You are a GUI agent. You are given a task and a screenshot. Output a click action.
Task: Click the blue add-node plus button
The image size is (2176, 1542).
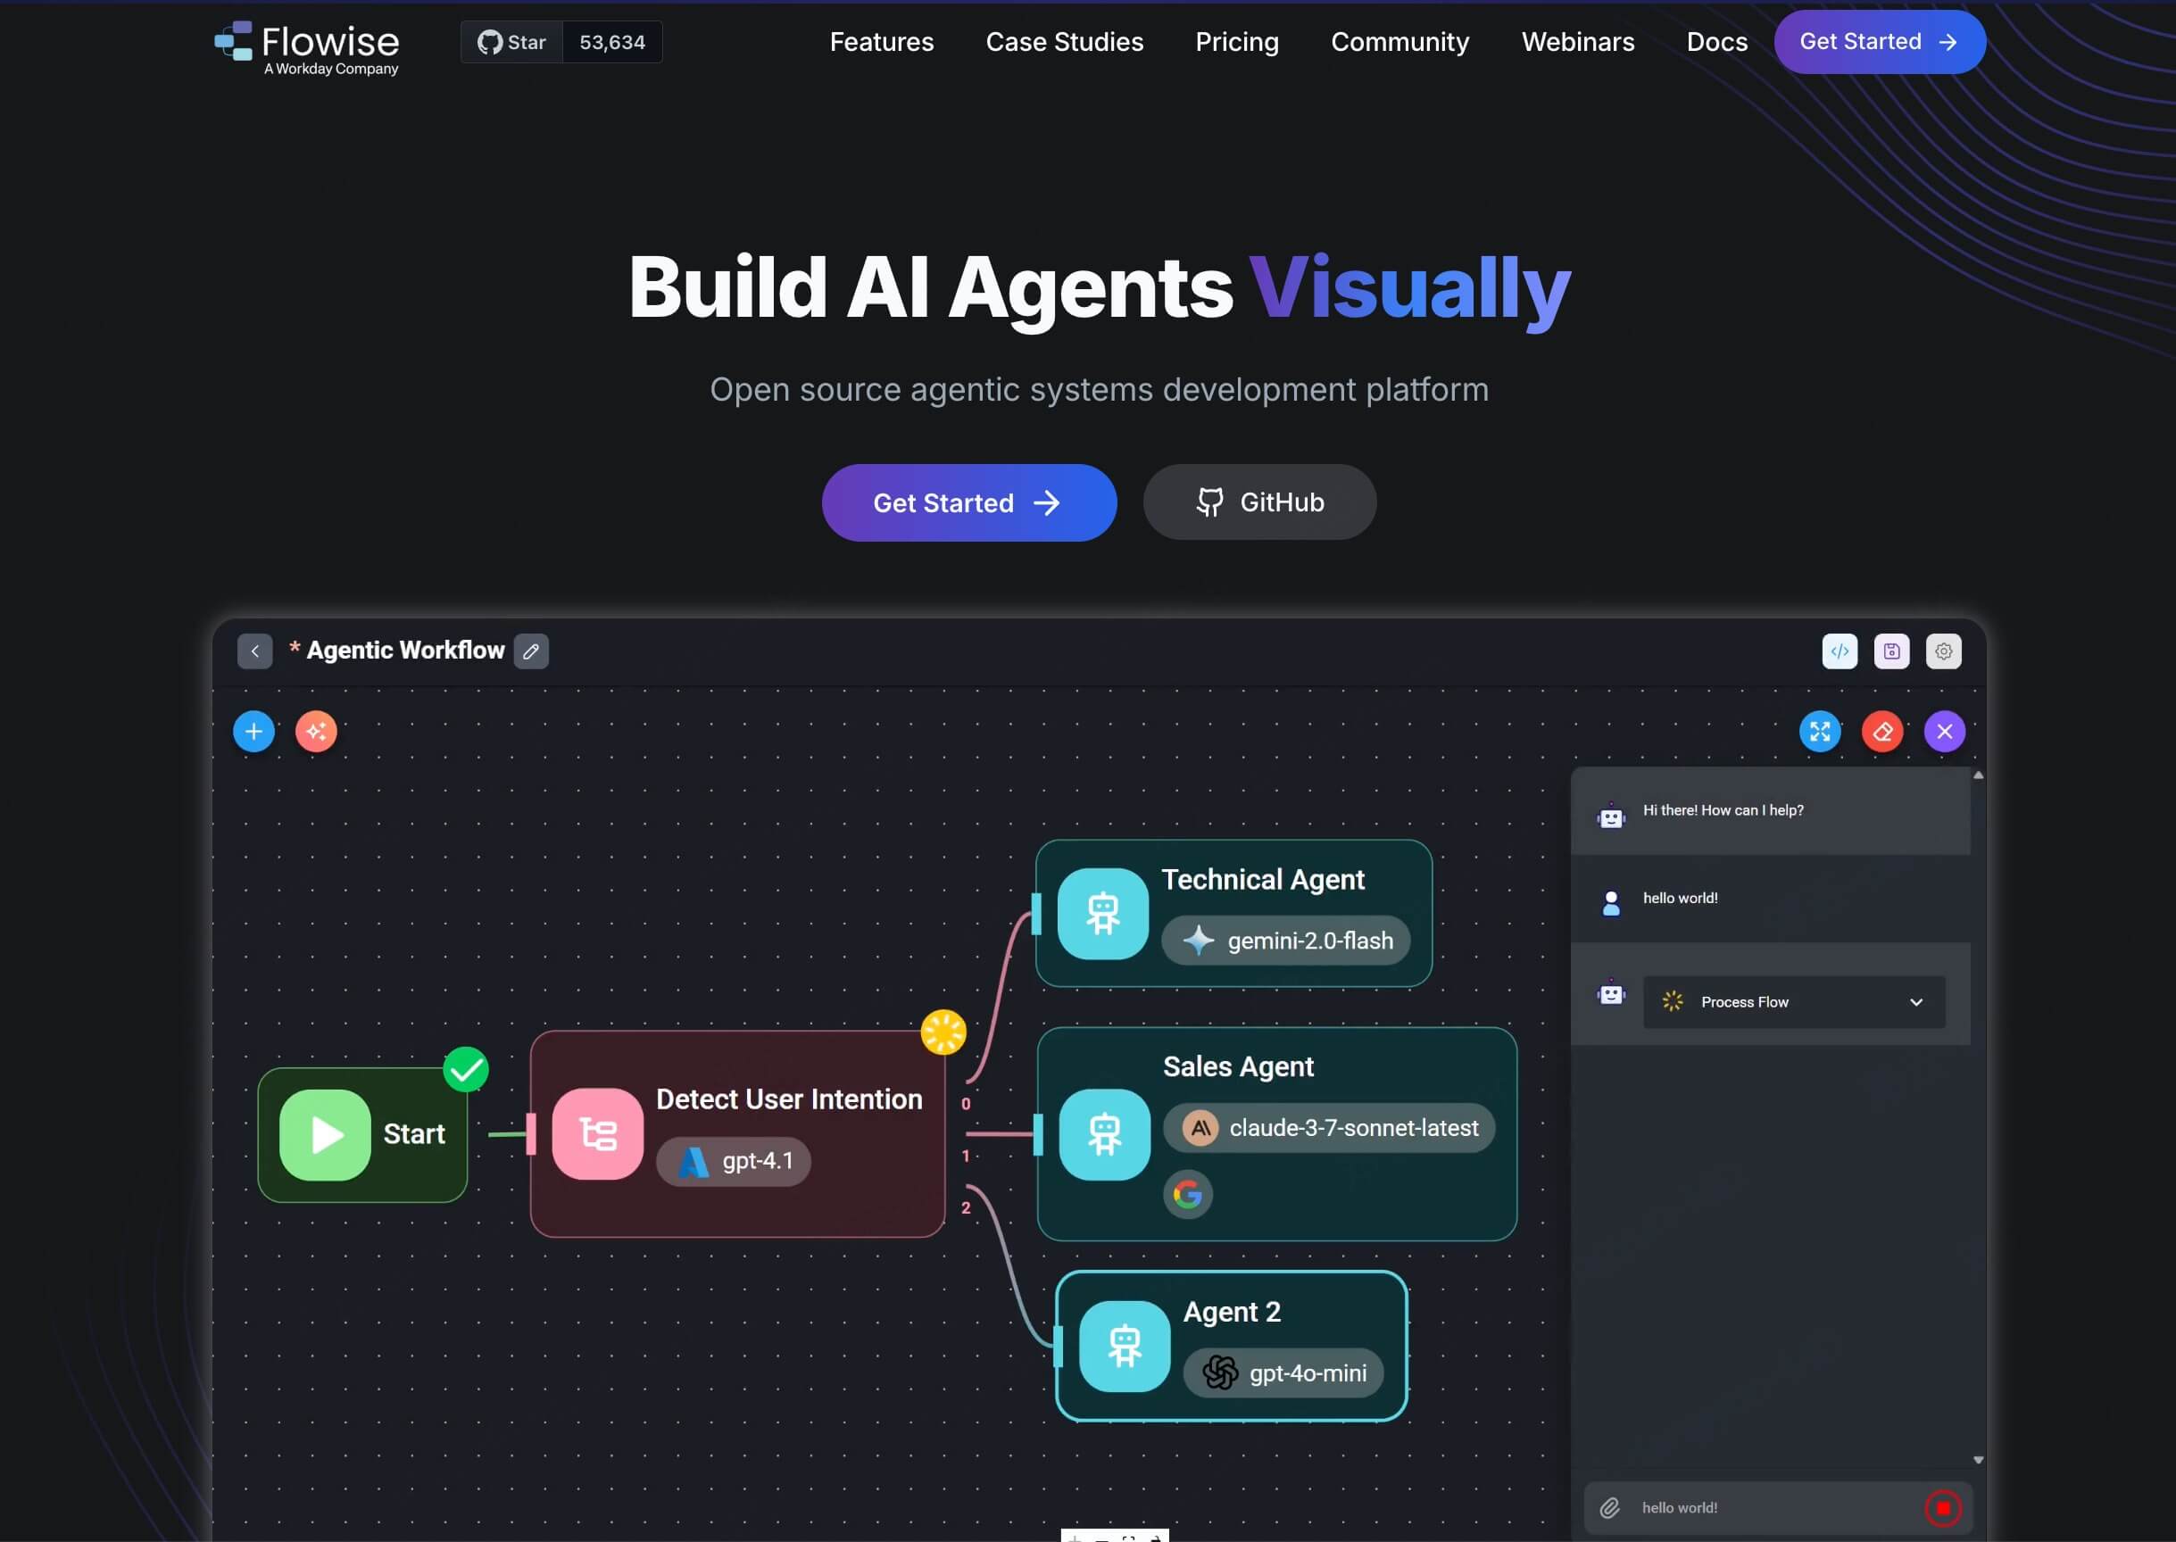coord(253,731)
